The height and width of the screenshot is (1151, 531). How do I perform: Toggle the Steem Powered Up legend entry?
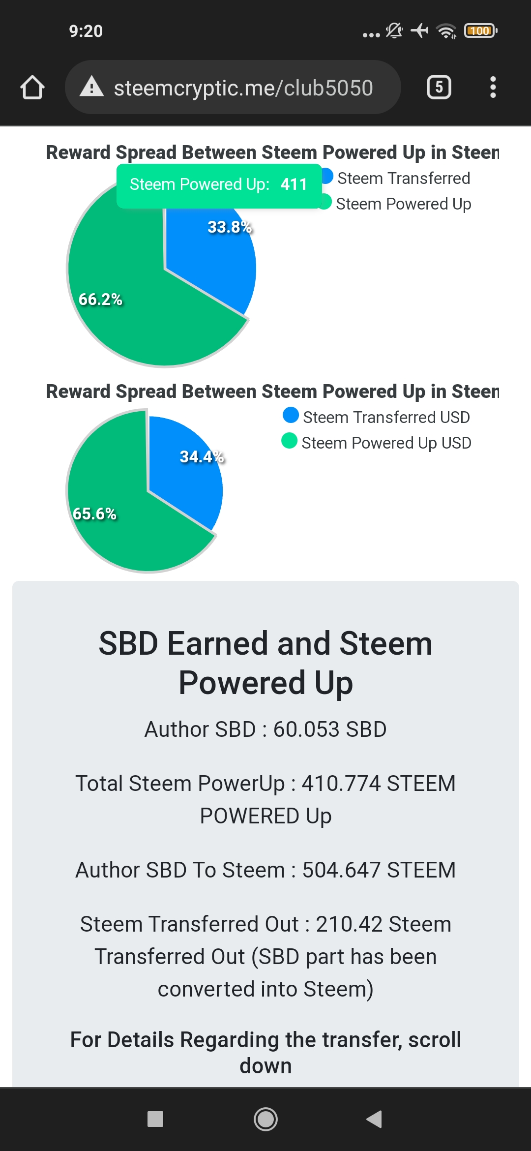[x=397, y=204]
